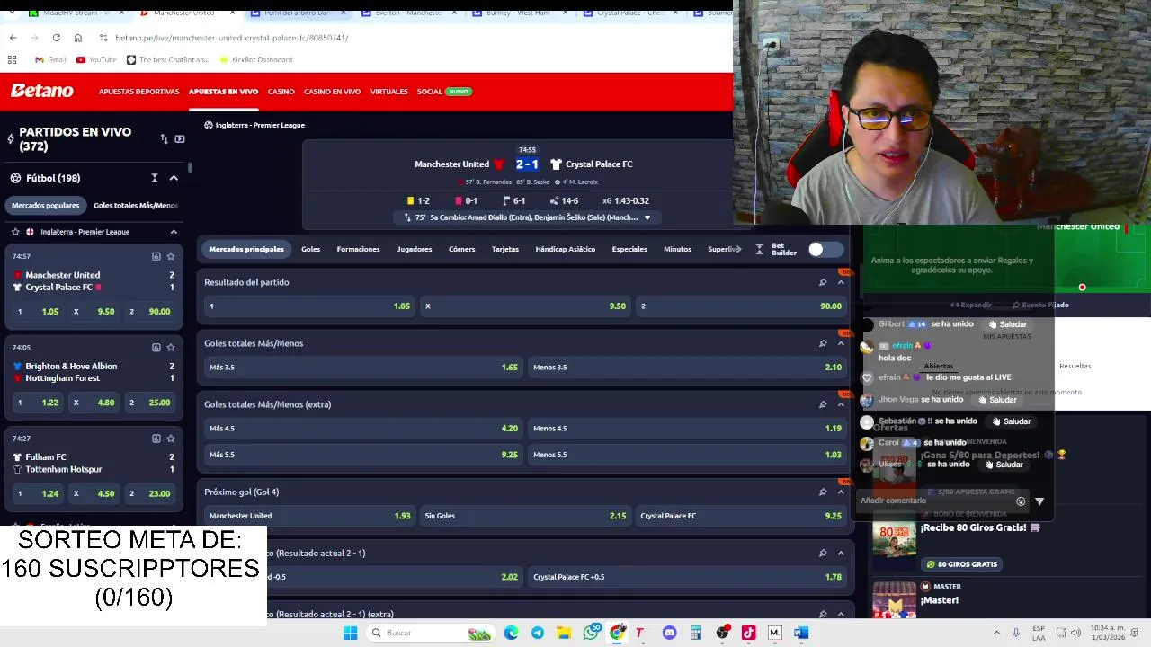Click the Windows taskbar search box

[x=430, y=633]
